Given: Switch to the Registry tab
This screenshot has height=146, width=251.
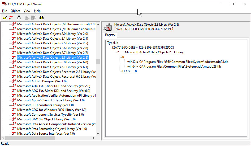Looking at the screenshot, I should (x=110, y=35).
